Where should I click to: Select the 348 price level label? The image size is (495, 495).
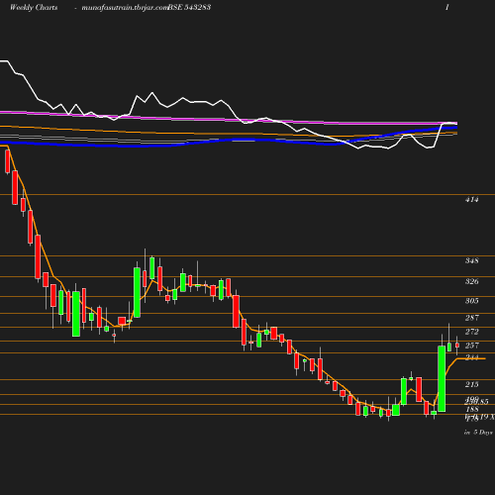tap(471, 260)
